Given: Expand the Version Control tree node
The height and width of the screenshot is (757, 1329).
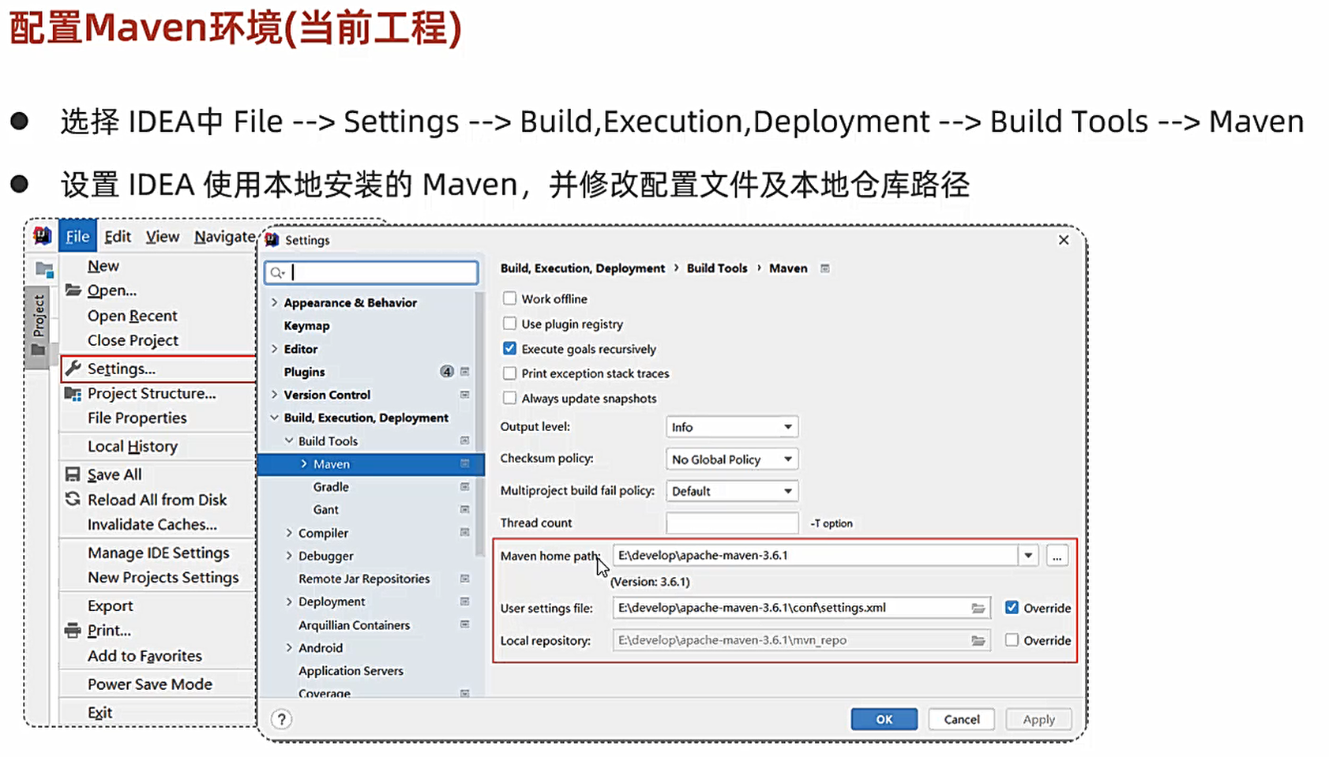Looking at the screenshot, I should (274, 394).
